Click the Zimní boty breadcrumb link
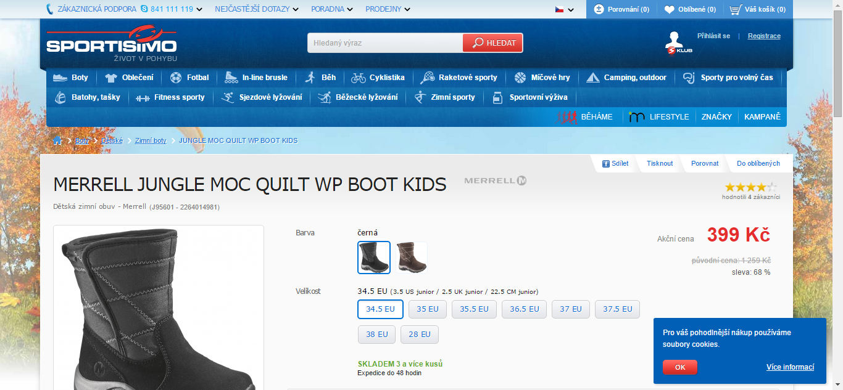The width and height of the screenshot is (843, 390). 151,140
